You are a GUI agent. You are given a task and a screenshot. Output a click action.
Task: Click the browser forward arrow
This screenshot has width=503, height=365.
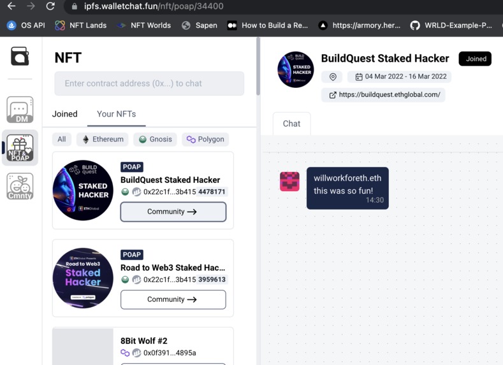(x=31, y=6)
